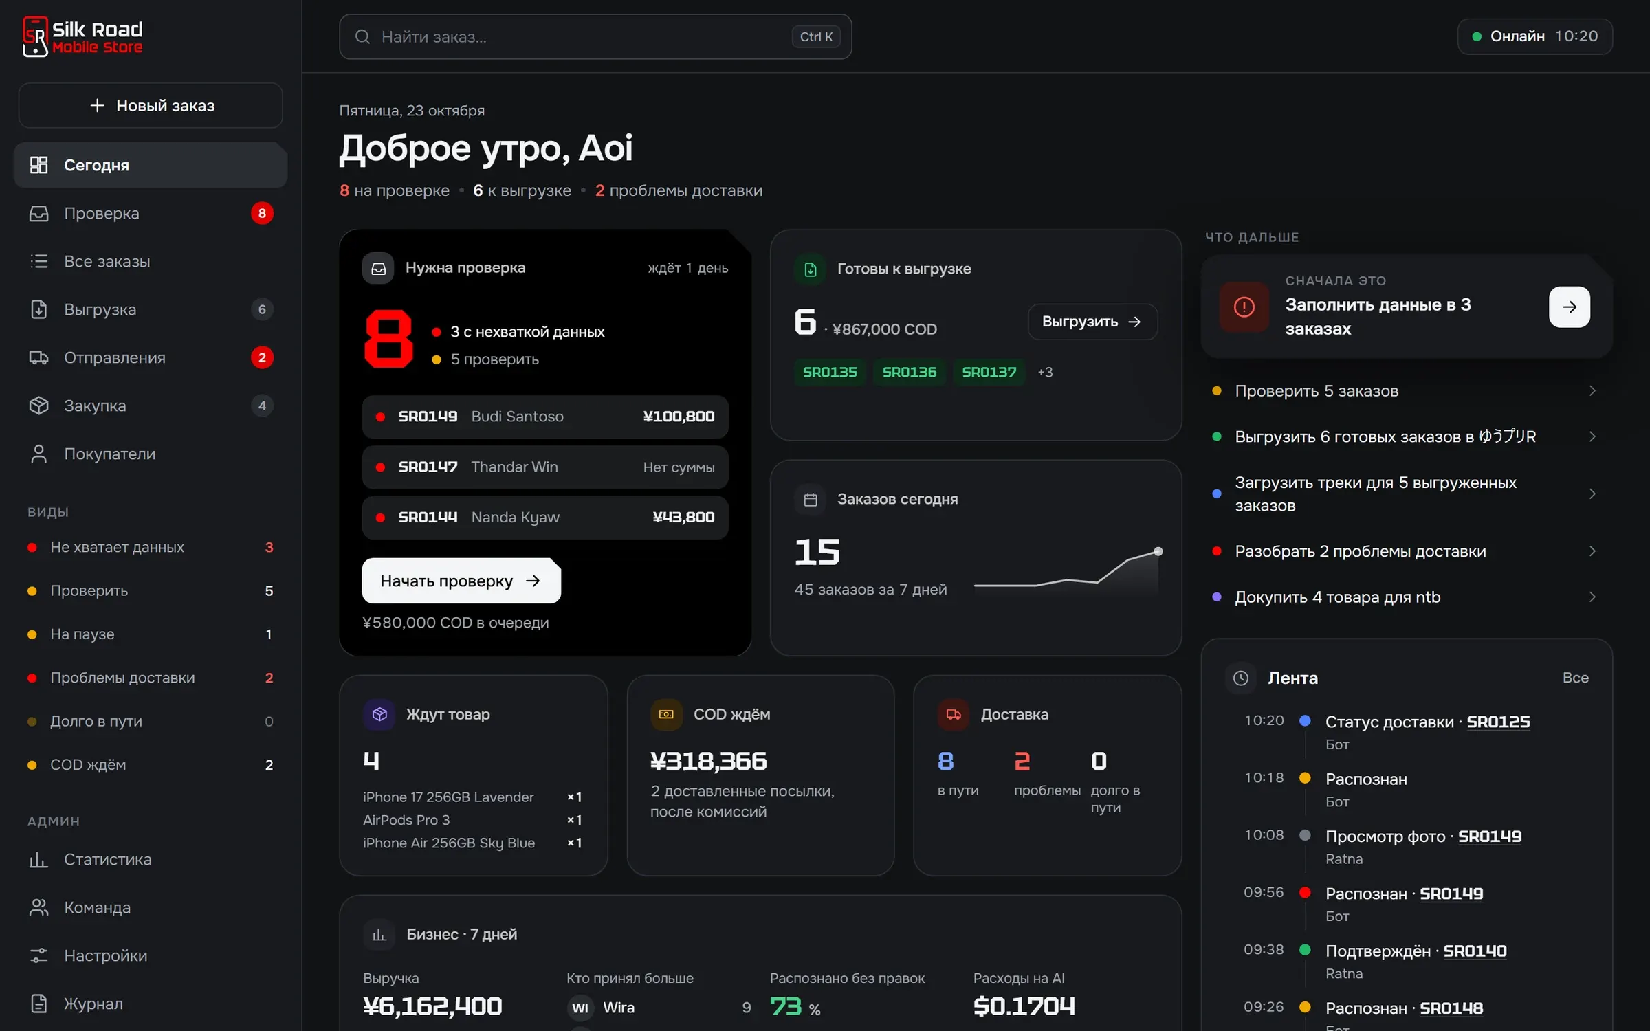Click the Выгрузить button
Viewport: 1650px width, 1031px height.
1092,322
